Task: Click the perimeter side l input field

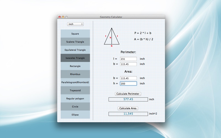Action: (128, 59)
